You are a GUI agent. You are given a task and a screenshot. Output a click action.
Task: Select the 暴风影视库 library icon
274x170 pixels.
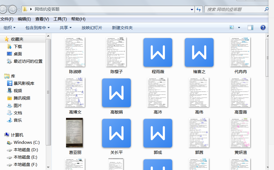[x=10, y=83]
